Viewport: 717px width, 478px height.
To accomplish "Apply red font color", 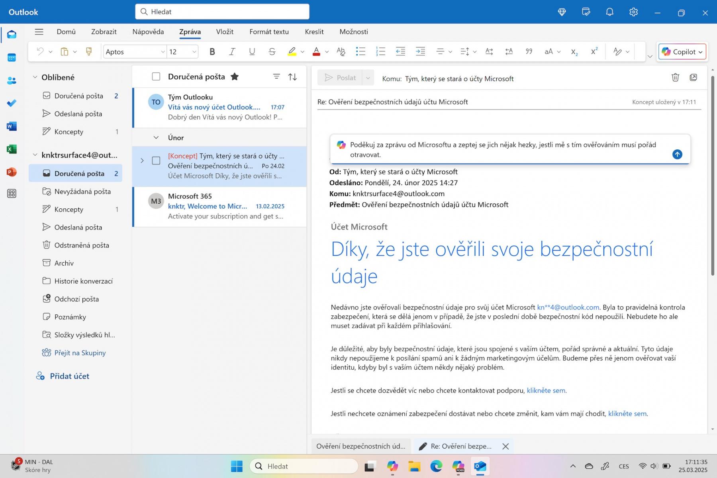I will tap(316, 52).
